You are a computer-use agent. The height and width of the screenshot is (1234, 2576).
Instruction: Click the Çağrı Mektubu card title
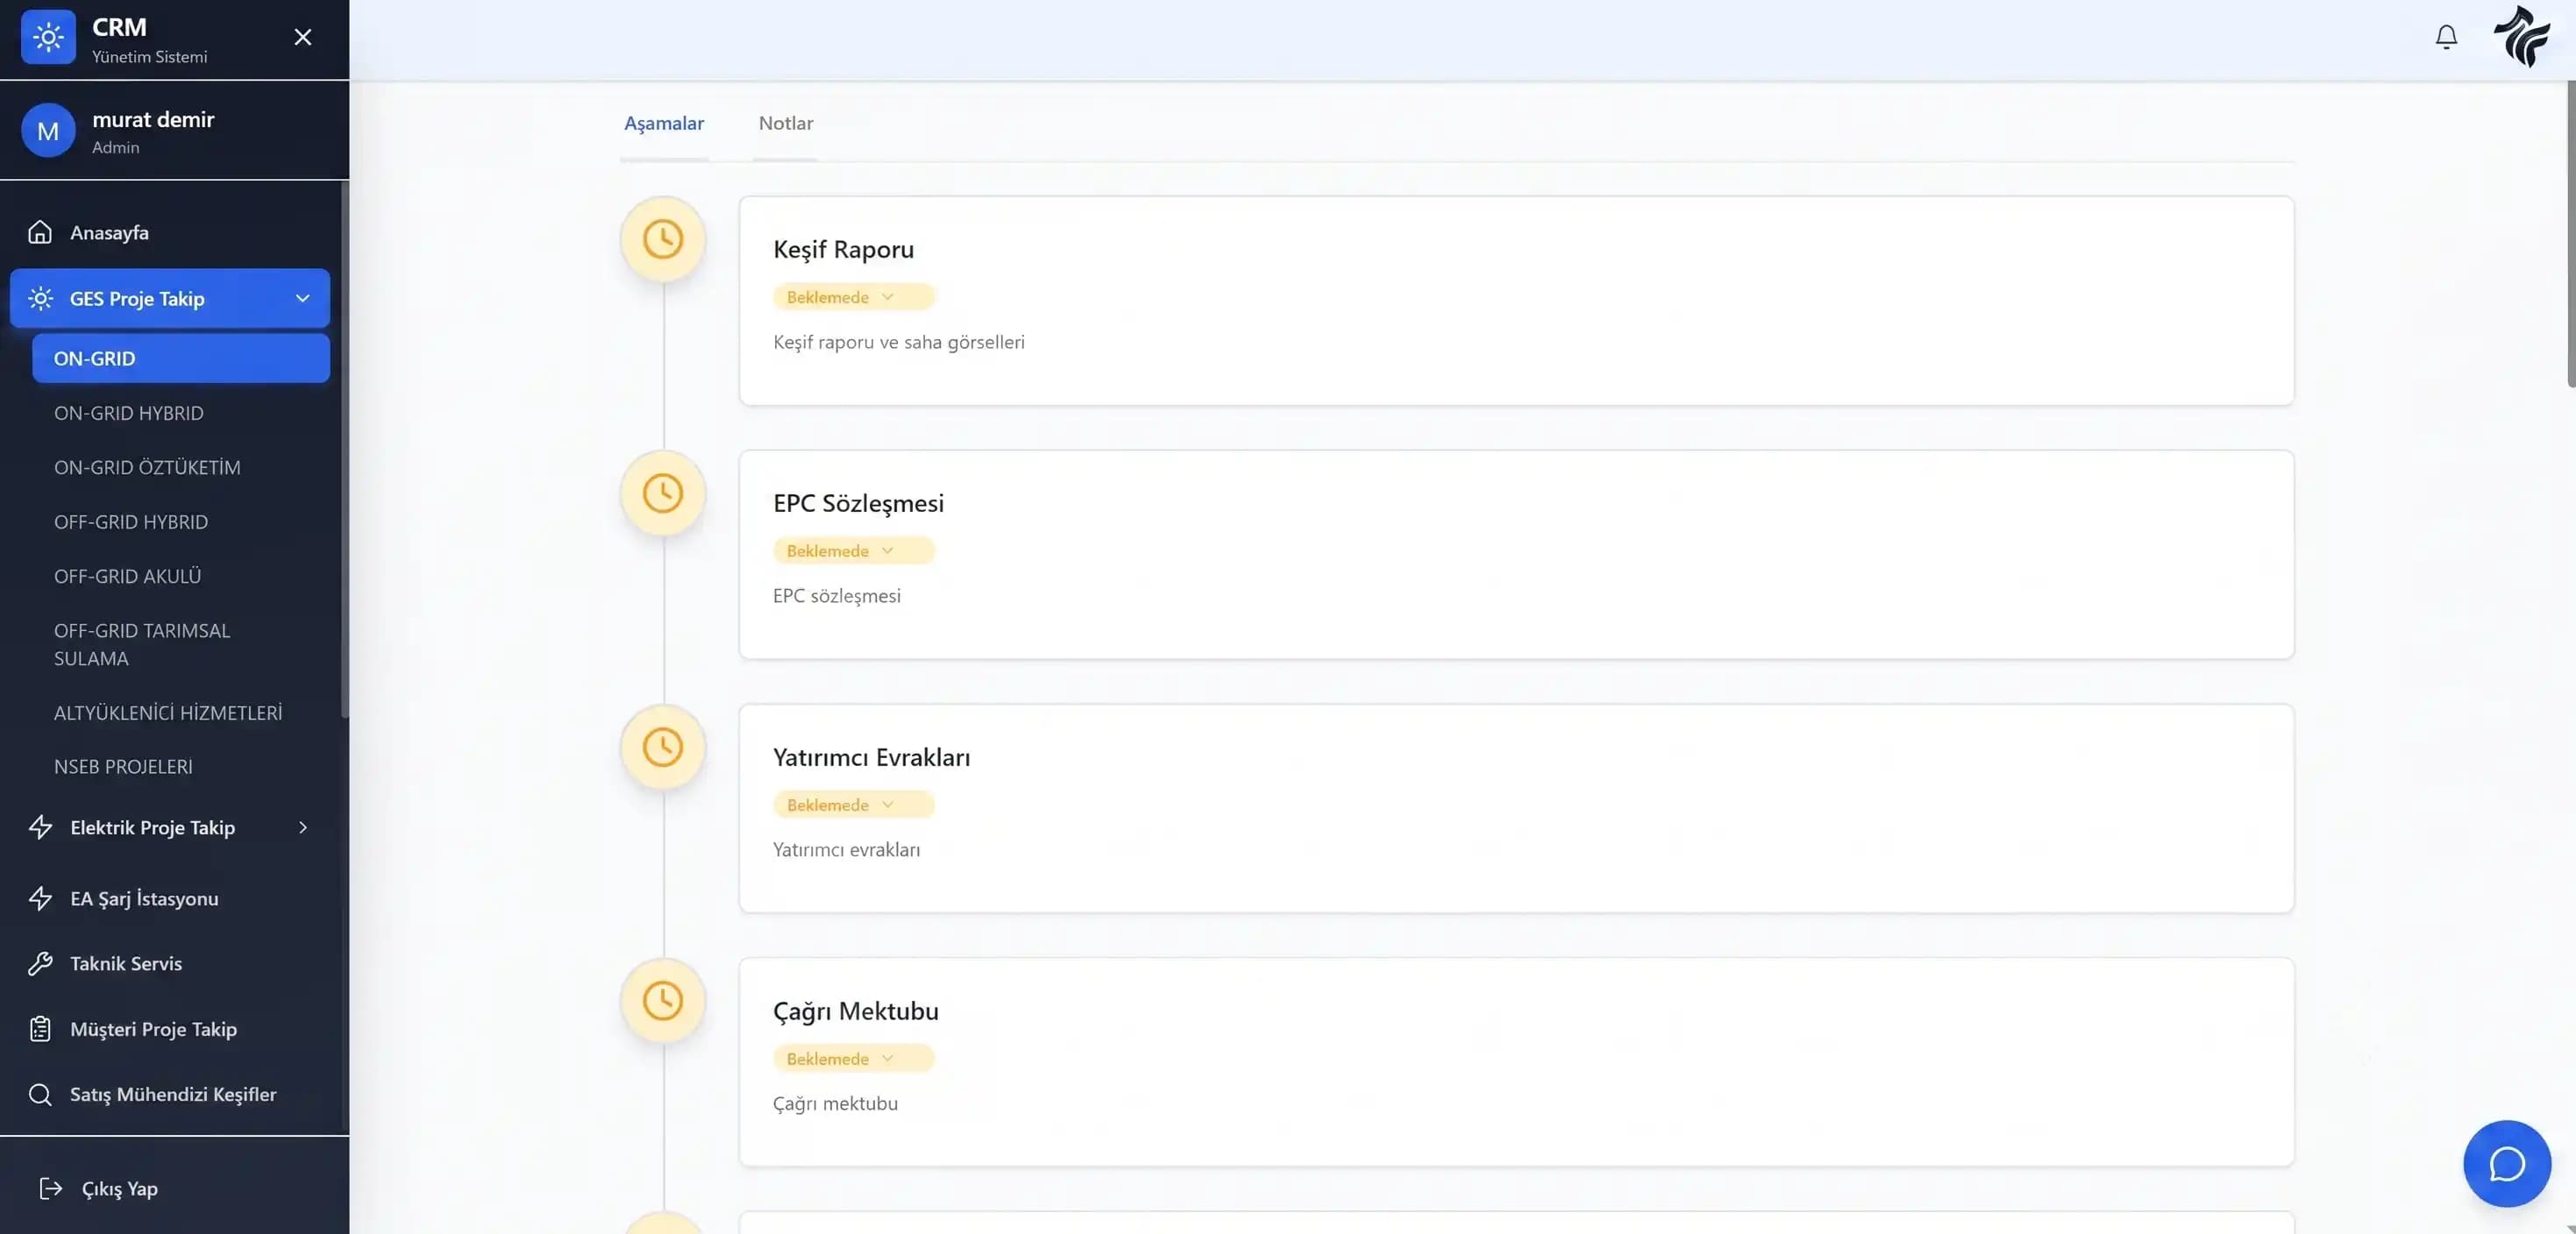click(x=855, y=1011)
